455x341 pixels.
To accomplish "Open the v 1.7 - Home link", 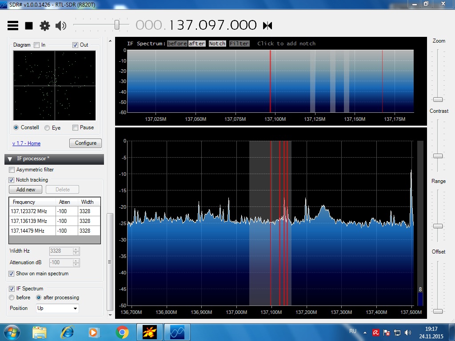I will 26,143.
